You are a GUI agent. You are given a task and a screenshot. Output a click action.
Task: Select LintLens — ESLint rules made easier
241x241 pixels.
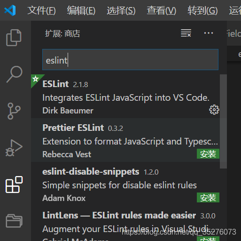[x=119, y=215]
